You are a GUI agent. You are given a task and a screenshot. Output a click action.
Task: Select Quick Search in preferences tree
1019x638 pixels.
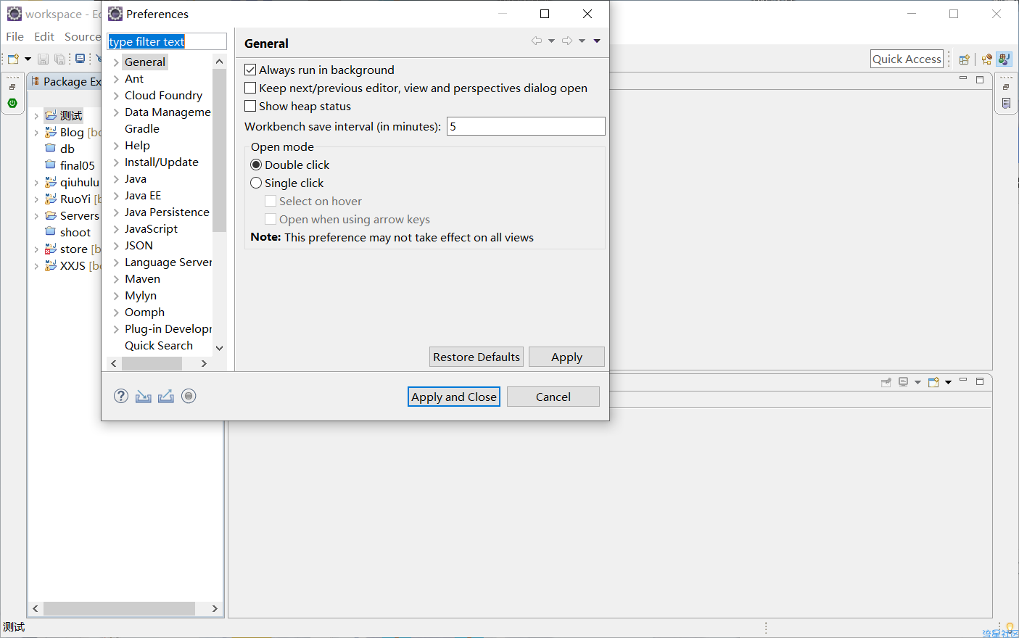click(x=159, y=346)
